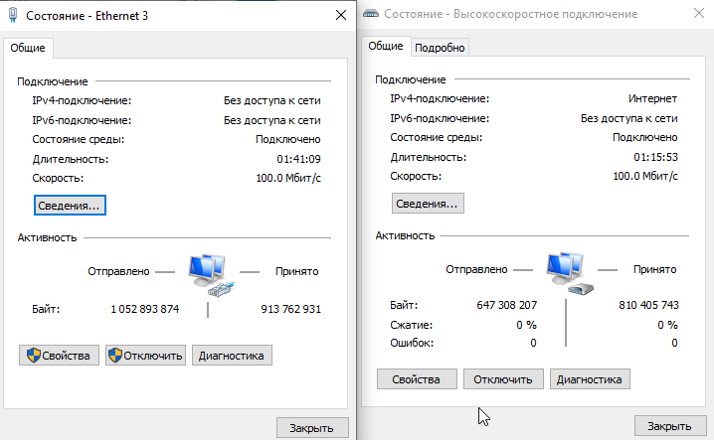Run Диагностика for Ethernet 3
This screenshot has height=440, width=714.
point(232,356)
